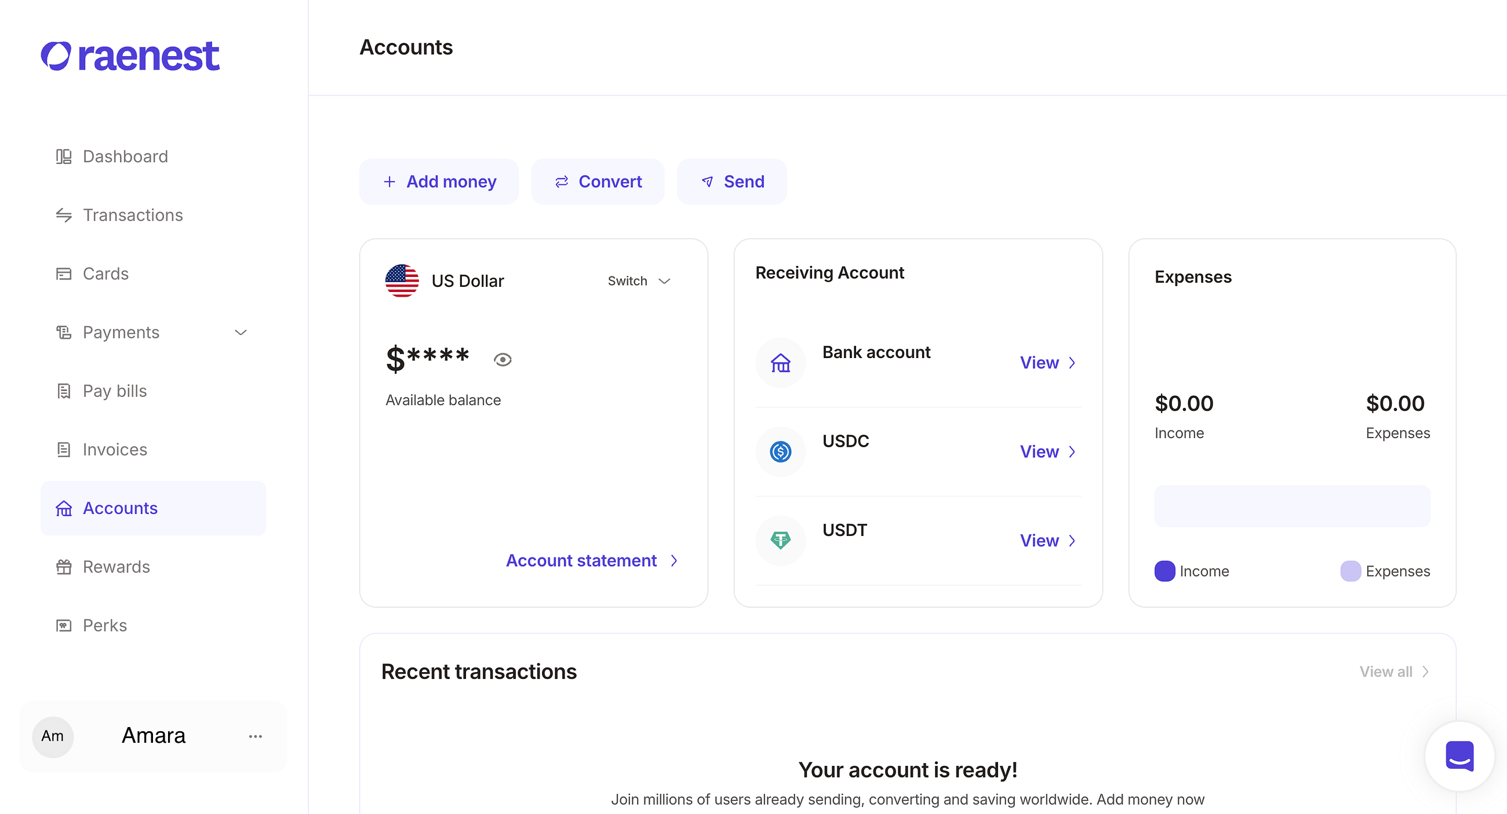The width and height of the screenshot is (1507, 814).
Task: Click the Add money button
Action: pos(439,182)
